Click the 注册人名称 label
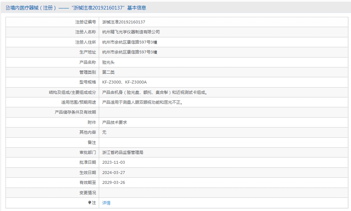Image resolution: width=351 pixels, height=211 pixels. tap(86, 32)
